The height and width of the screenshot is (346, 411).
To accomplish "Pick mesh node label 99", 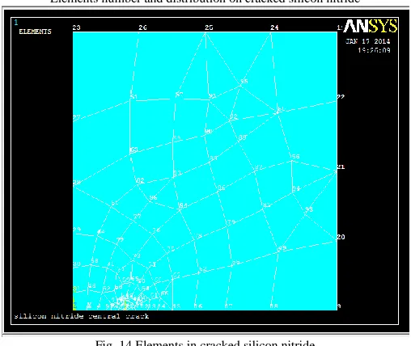I will tap(282, 248).
